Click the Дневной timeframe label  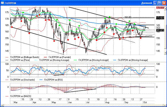coord(146,3)
